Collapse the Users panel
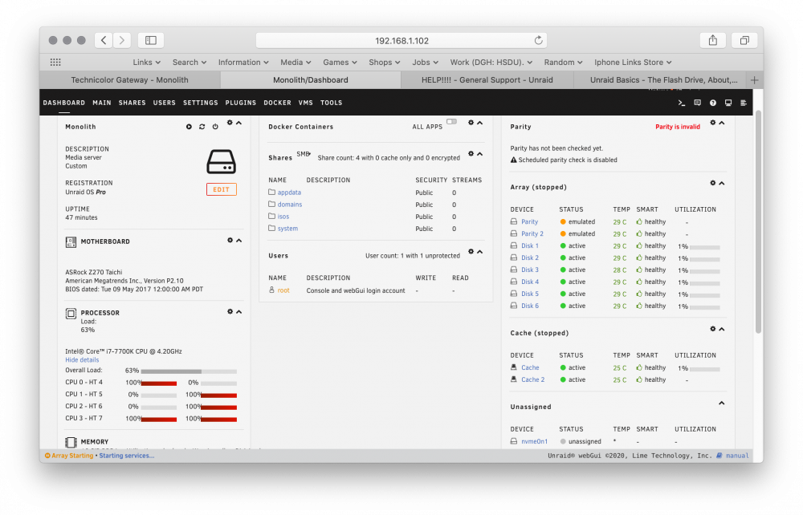 click(480, 252)
